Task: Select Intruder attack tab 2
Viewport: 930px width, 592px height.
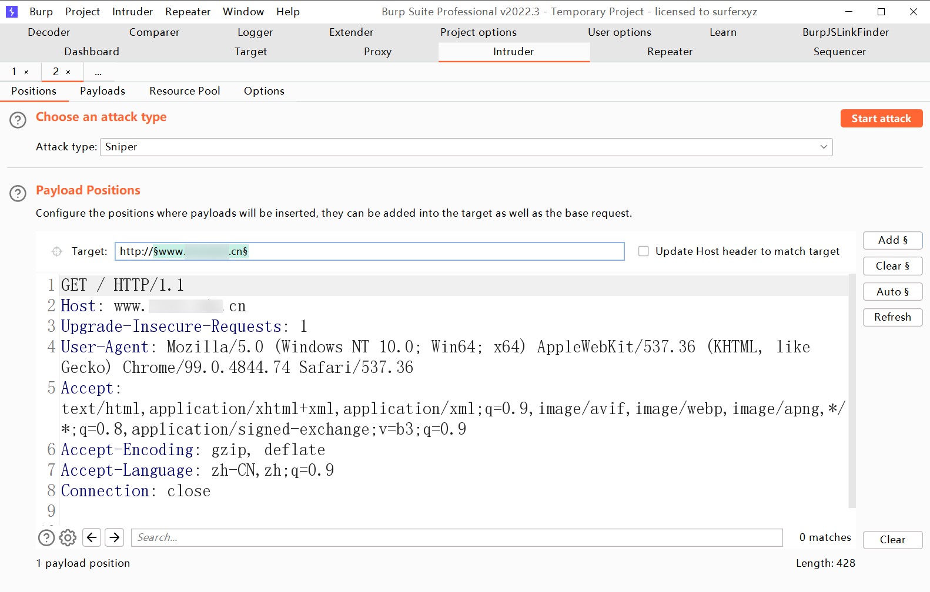Action: tap(56, 72)
